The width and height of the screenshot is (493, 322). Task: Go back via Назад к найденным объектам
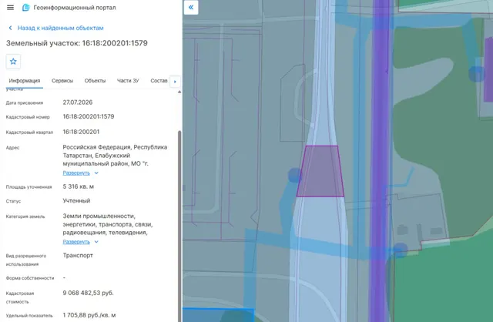[x=60, y=28]
